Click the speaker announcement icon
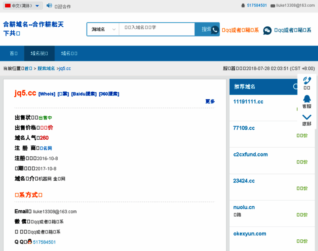Image resolution: width=318 pixels, height=251 pixels. tap(49, 5)
